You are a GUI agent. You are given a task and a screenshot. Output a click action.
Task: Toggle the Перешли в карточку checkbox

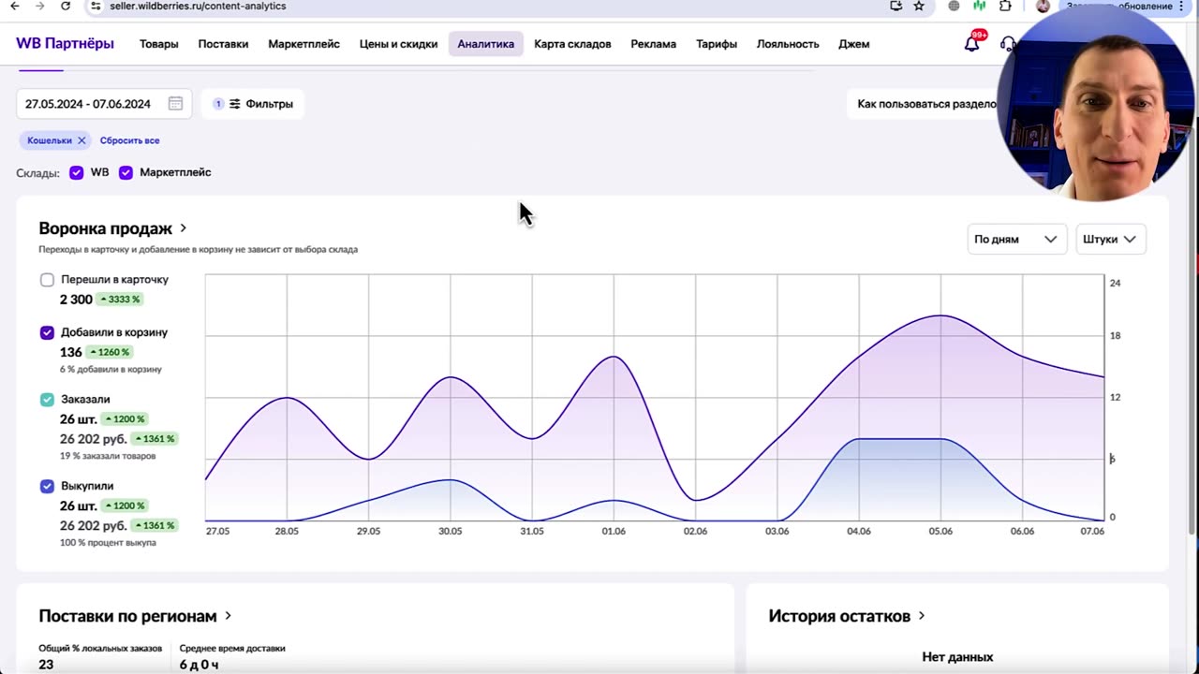click(47, 280)
